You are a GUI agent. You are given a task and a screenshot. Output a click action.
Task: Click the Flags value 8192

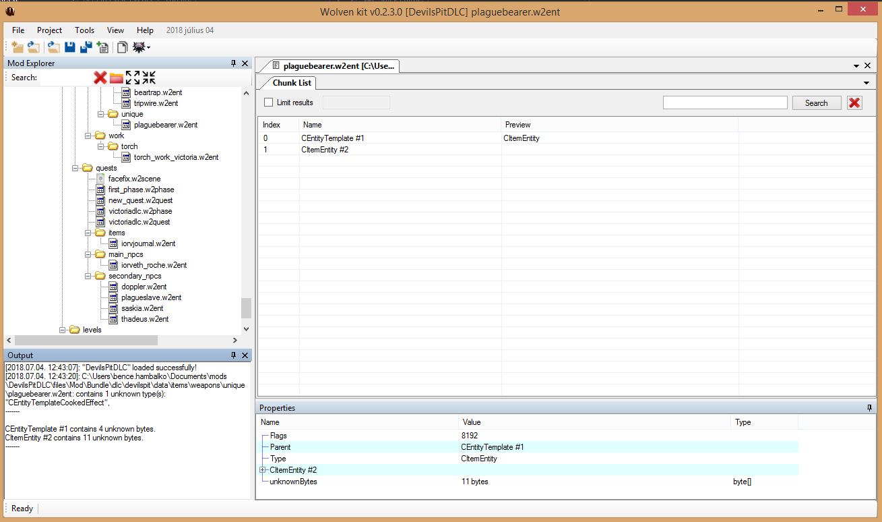click(x=470, y=436)
